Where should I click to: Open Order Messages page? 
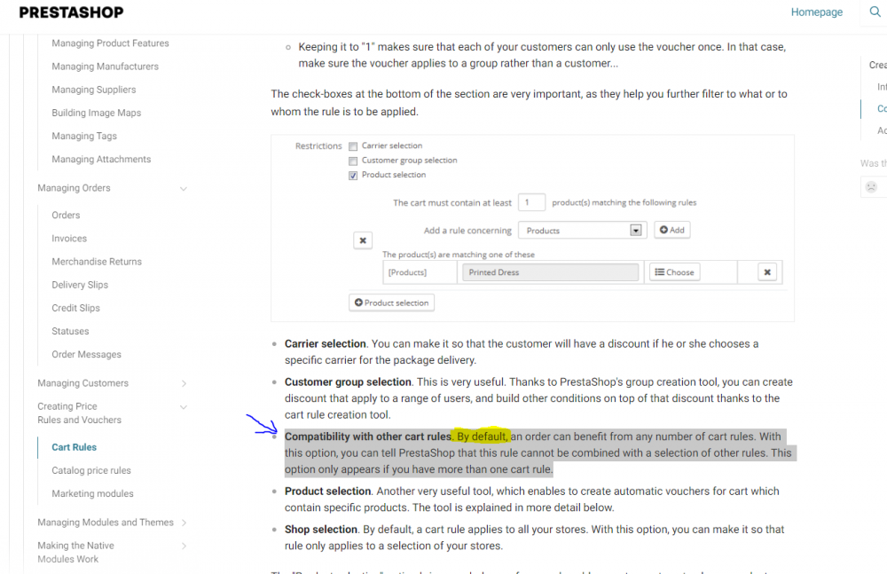pos(87,354)
